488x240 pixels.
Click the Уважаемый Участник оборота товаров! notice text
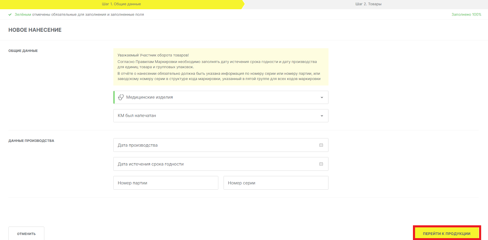click(153, 55)
